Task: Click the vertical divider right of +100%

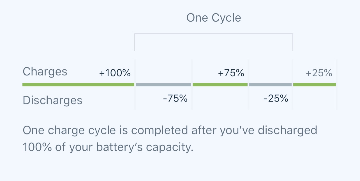Action: tap(135, 84)
